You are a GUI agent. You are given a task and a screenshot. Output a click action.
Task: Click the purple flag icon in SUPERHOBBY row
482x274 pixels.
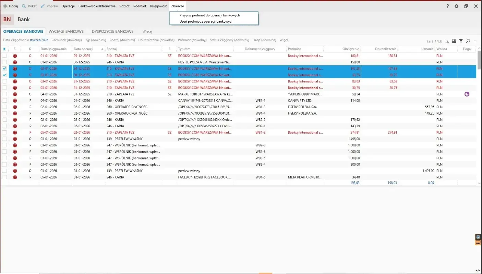click(x=467, y=94)
